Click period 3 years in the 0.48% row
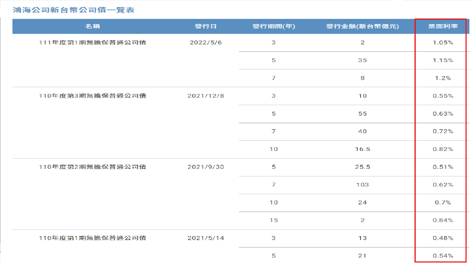 click(x=274, y=238)
